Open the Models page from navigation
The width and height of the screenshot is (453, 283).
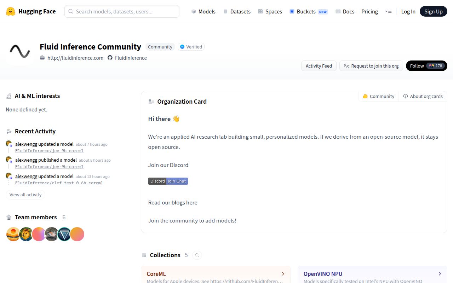coord(203,11)
